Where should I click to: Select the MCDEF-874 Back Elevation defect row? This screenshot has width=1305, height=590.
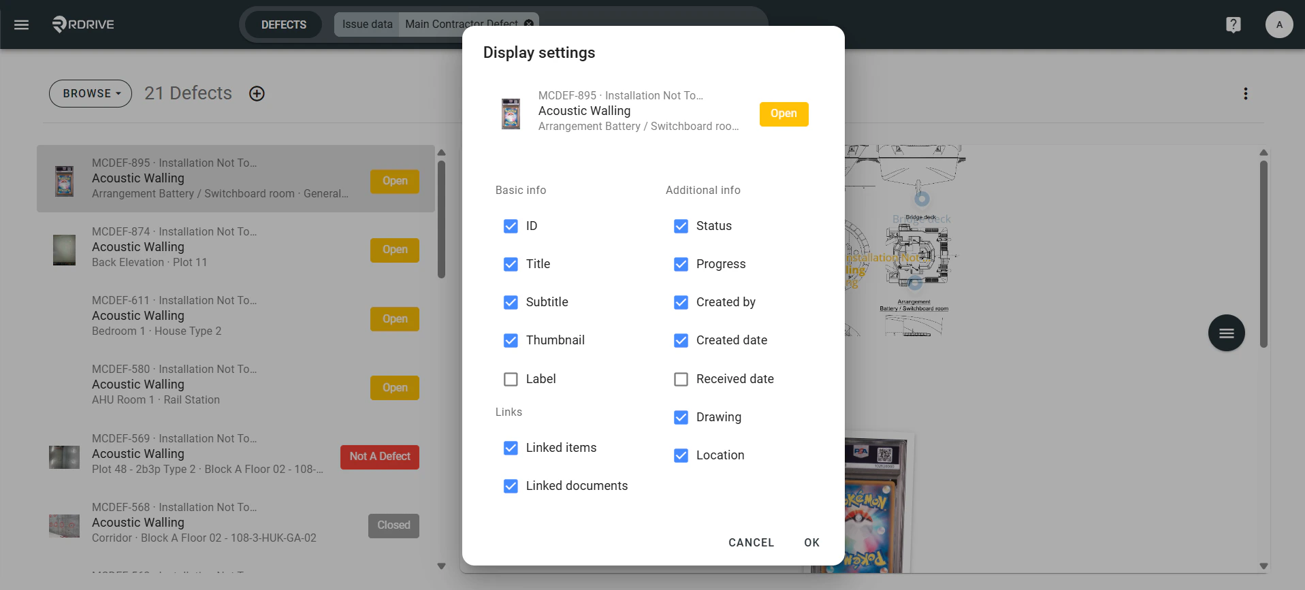coord(236,247)
